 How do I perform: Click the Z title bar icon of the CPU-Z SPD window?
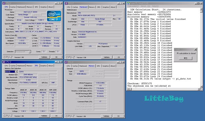pos(4,62)
